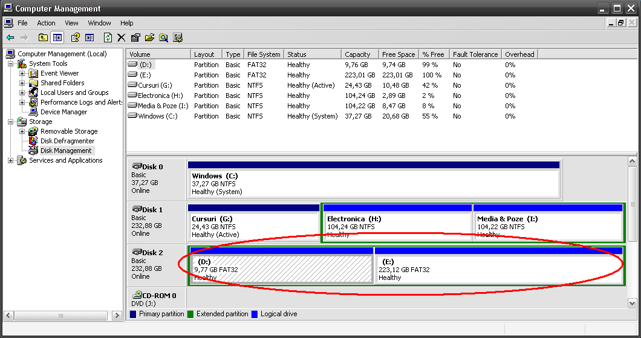Click the volume icon of Windows (C:) row

click(132, 115)
